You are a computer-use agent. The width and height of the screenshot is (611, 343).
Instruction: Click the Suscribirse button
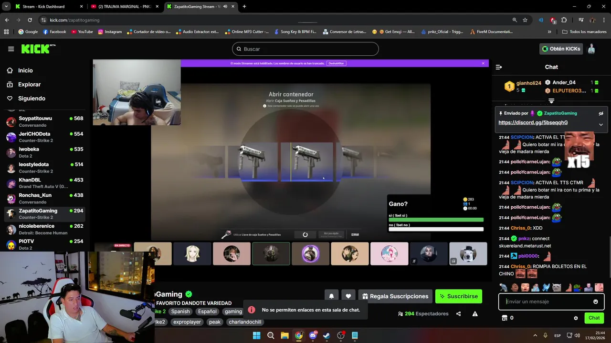coord(459,296)
